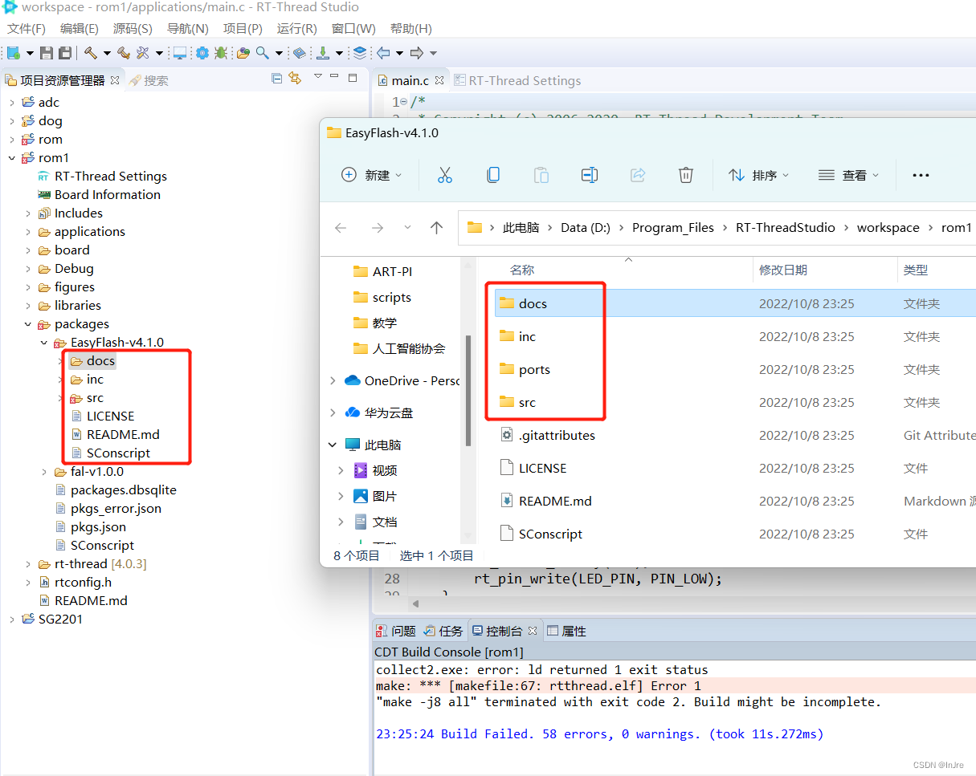Expand the rt-thread [4.0.3] node

tap(28, 564)
